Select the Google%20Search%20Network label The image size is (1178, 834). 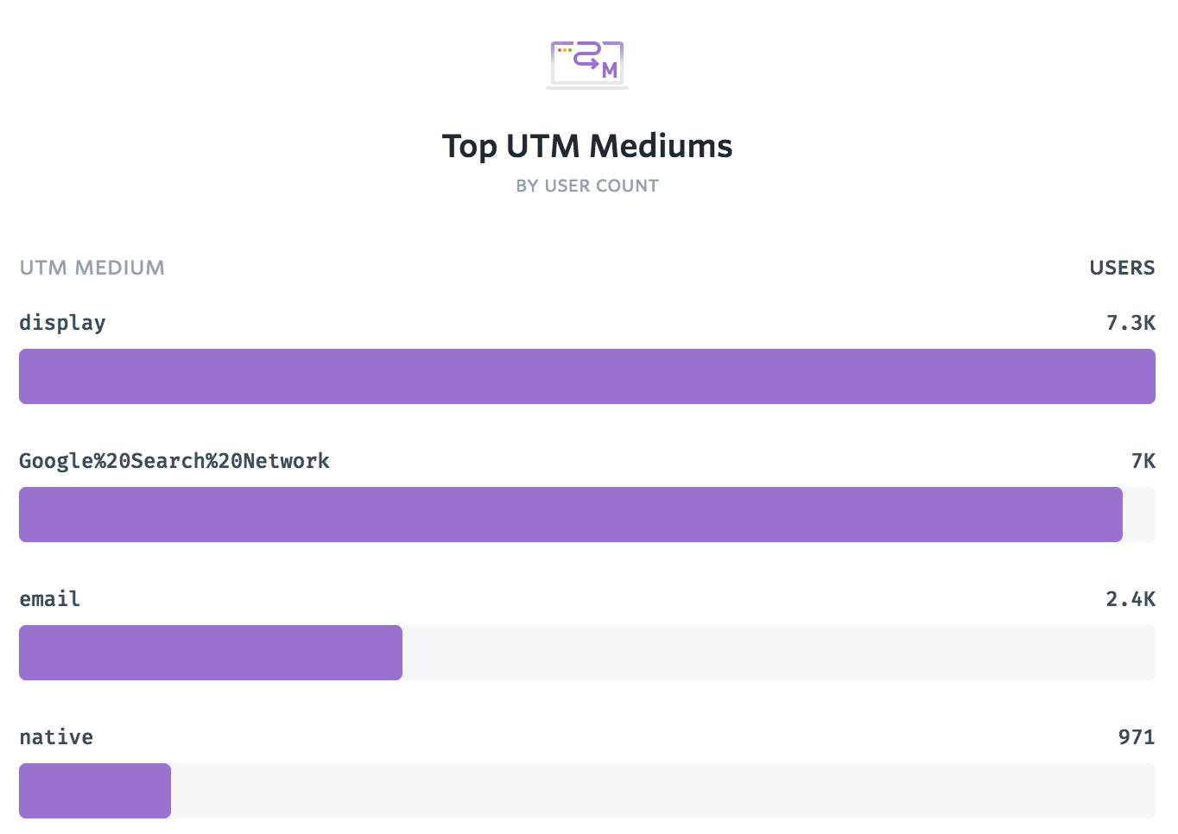pos(174,461)
